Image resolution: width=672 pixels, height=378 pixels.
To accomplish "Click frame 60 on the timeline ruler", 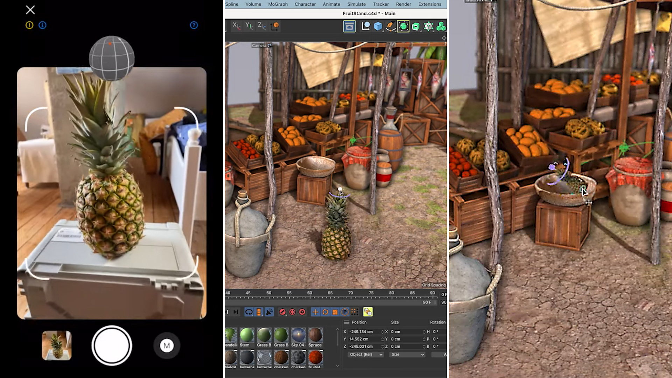I will point(309,293).
